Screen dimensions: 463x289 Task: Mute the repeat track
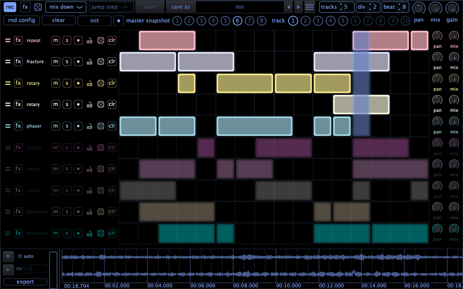point(56,40)
